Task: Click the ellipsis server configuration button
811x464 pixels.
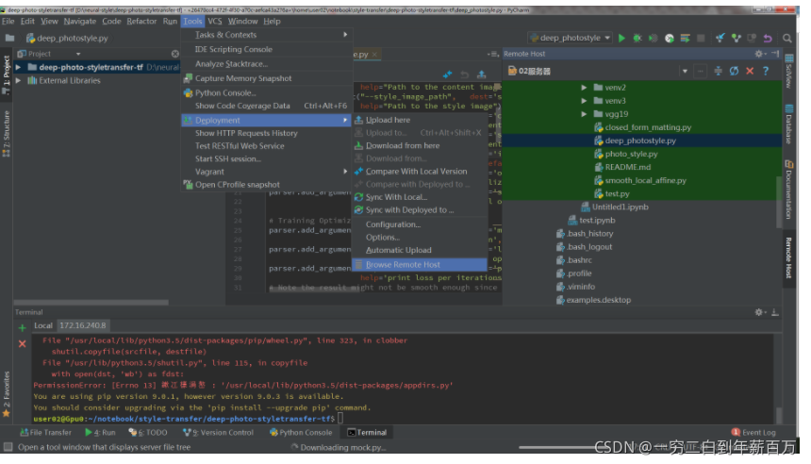Action: pyautogui.click(x=701, y=71)
